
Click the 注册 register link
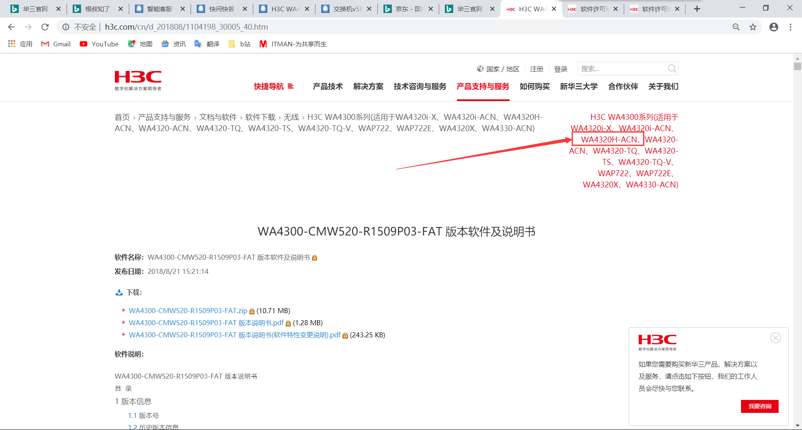537,69
